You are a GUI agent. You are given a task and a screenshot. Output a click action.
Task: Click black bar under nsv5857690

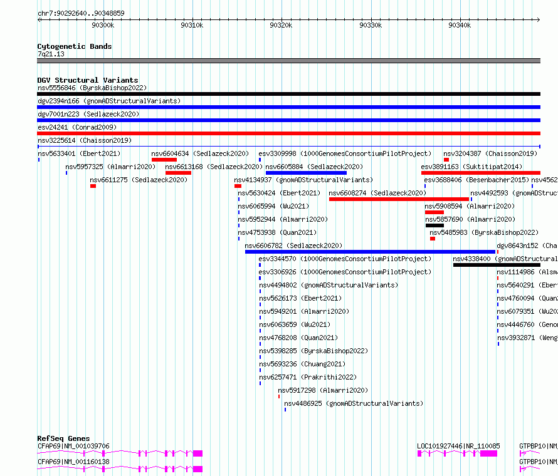coord(434,225)
